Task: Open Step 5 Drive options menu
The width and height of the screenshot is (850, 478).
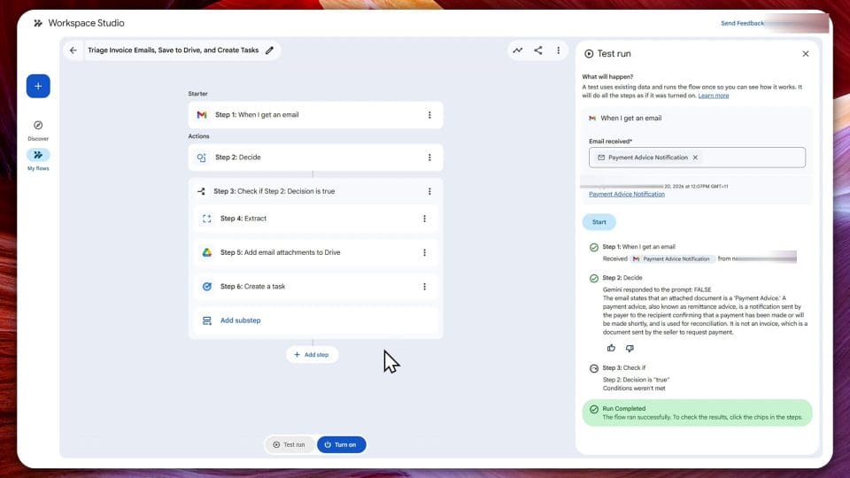Action: [x=424, y=252]
